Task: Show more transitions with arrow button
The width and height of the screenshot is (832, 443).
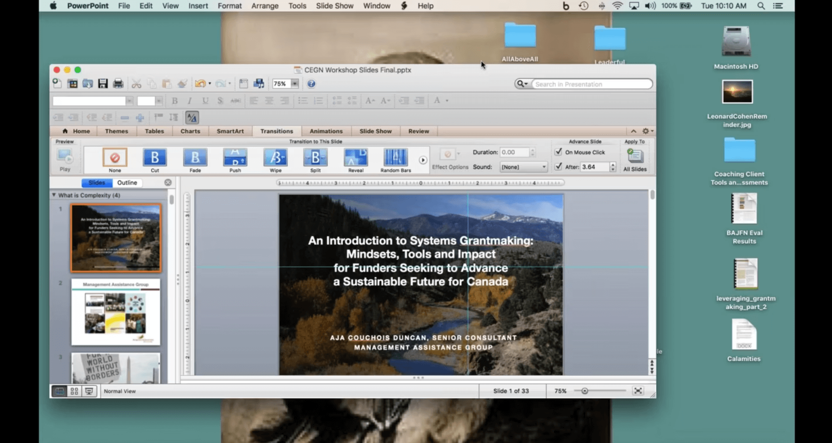Action: pyautogui.click(x=423, y=160)
